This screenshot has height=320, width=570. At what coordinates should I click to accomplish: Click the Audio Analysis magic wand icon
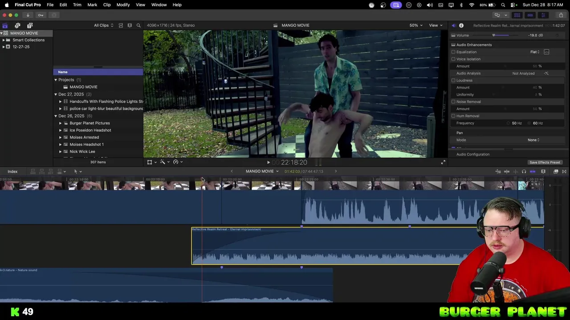(546, 73)
